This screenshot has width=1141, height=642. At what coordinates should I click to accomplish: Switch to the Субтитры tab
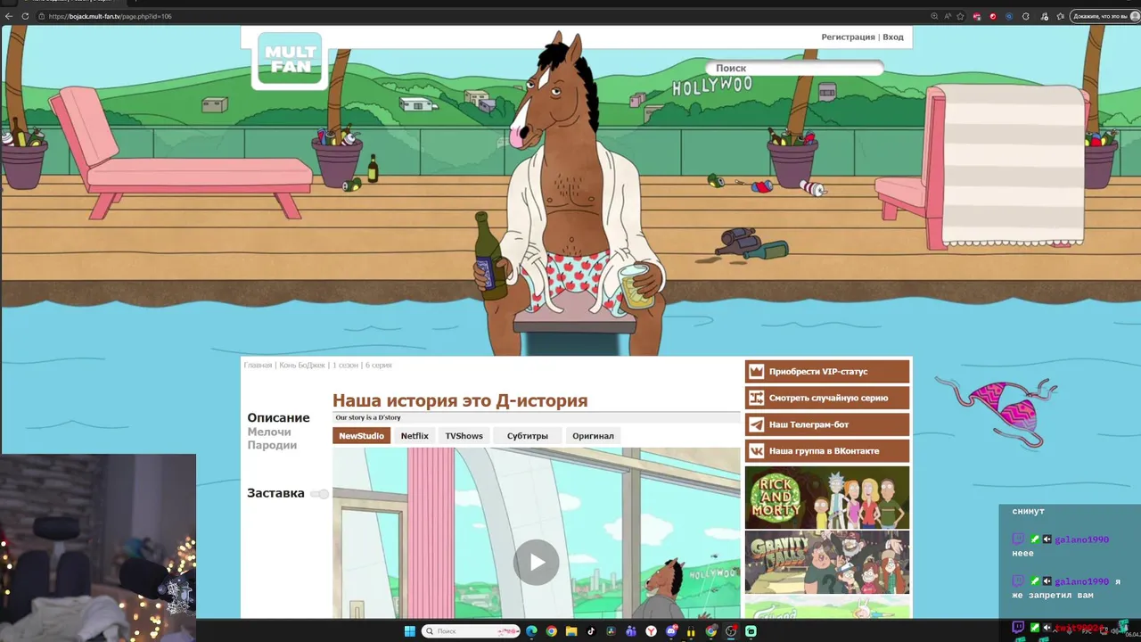[527, 436]
